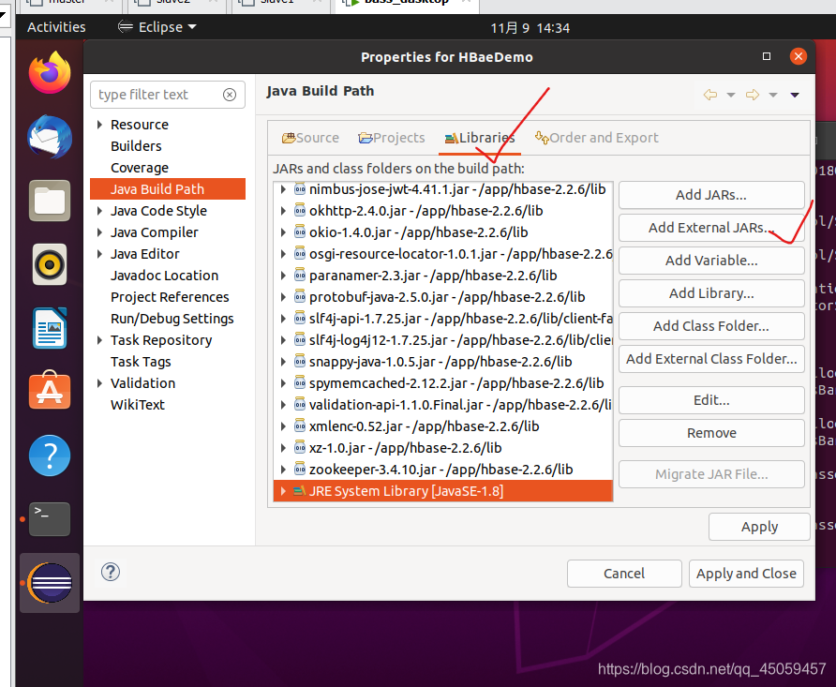Click the Apply button
The width and height of the screenshot is (836, 687).
point(759,527)
